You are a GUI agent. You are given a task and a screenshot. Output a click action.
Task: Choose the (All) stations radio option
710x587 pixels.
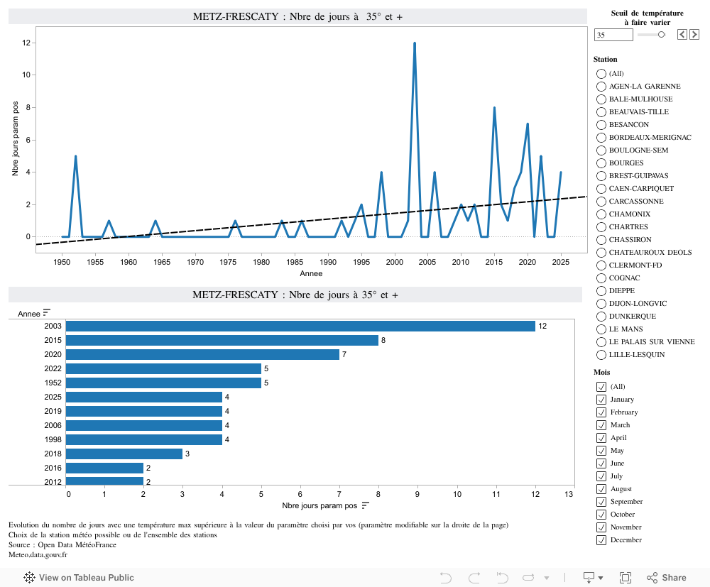601,74
